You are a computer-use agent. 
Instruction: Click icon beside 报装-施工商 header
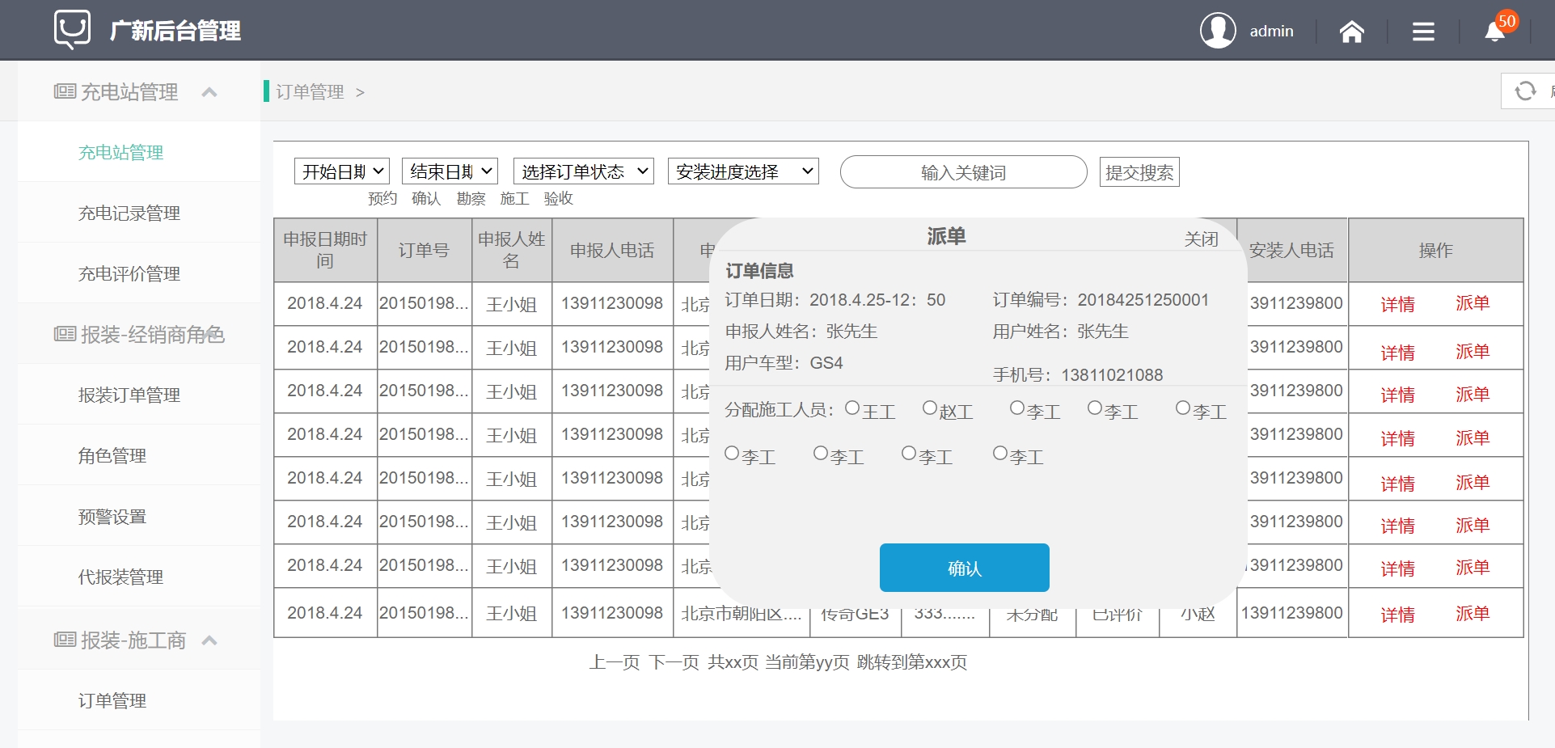pyautogui.click(x=65, y=640)
